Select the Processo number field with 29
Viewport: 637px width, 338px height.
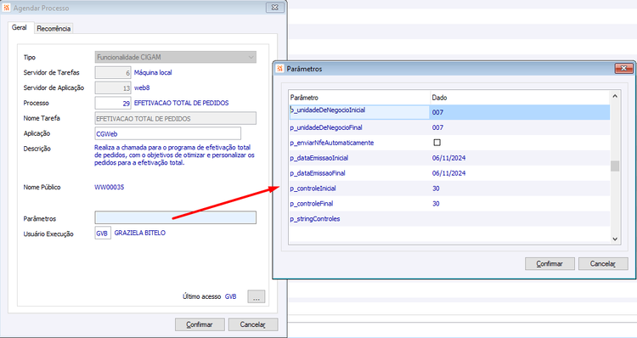coord(113,104)
